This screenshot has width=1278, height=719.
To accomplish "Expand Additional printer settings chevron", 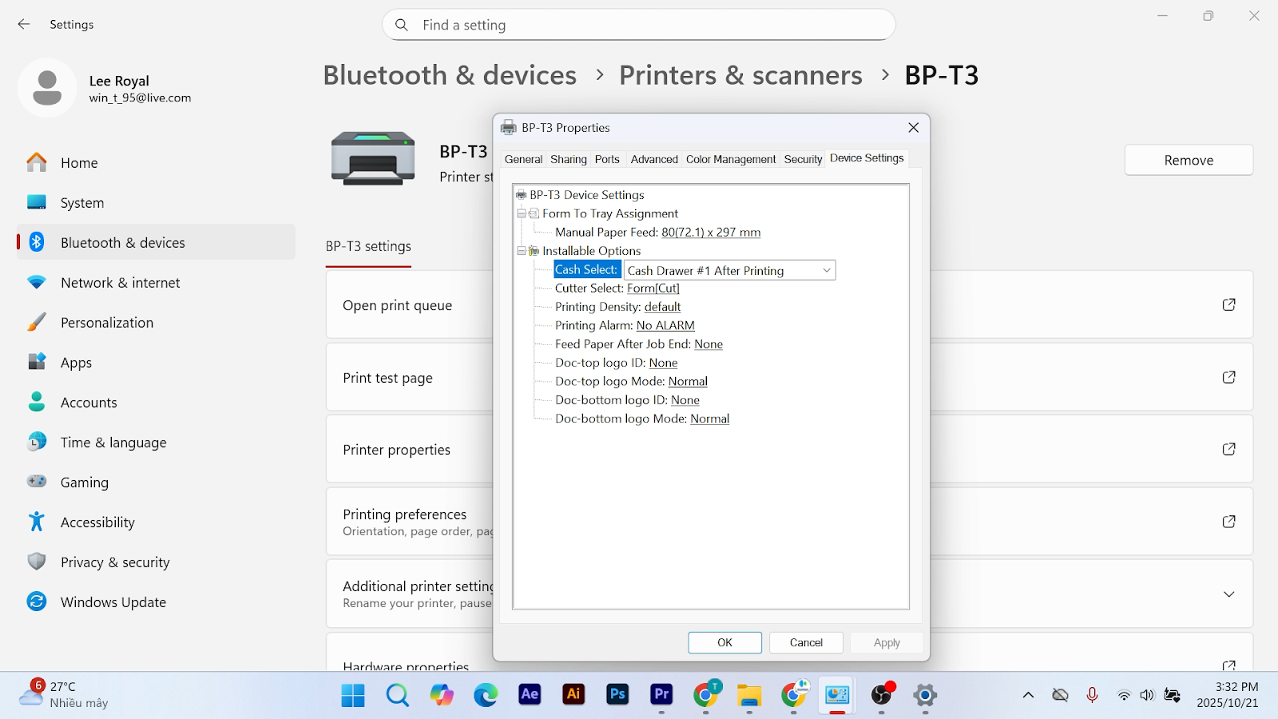I will (x=1229, y=594).
